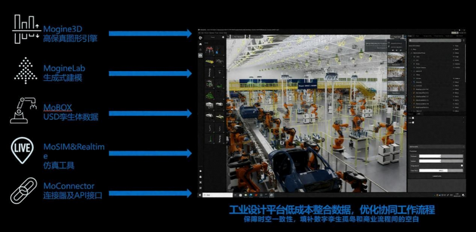Tick the first white checkbox below the tree
Viewport: 476px width, 232px height.
pyautogui.click(x=413, y=118)
